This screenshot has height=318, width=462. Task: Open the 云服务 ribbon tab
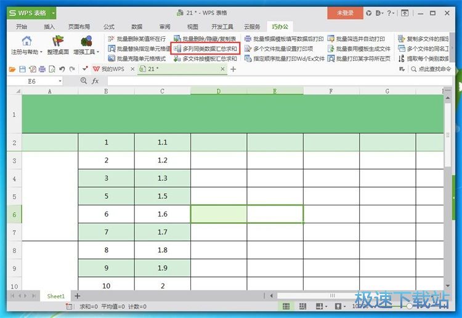pyautogui.click(x=252, y=27)
